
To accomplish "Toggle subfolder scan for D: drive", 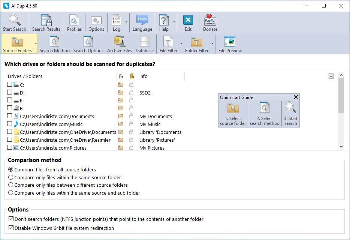I will click(121, 92).
